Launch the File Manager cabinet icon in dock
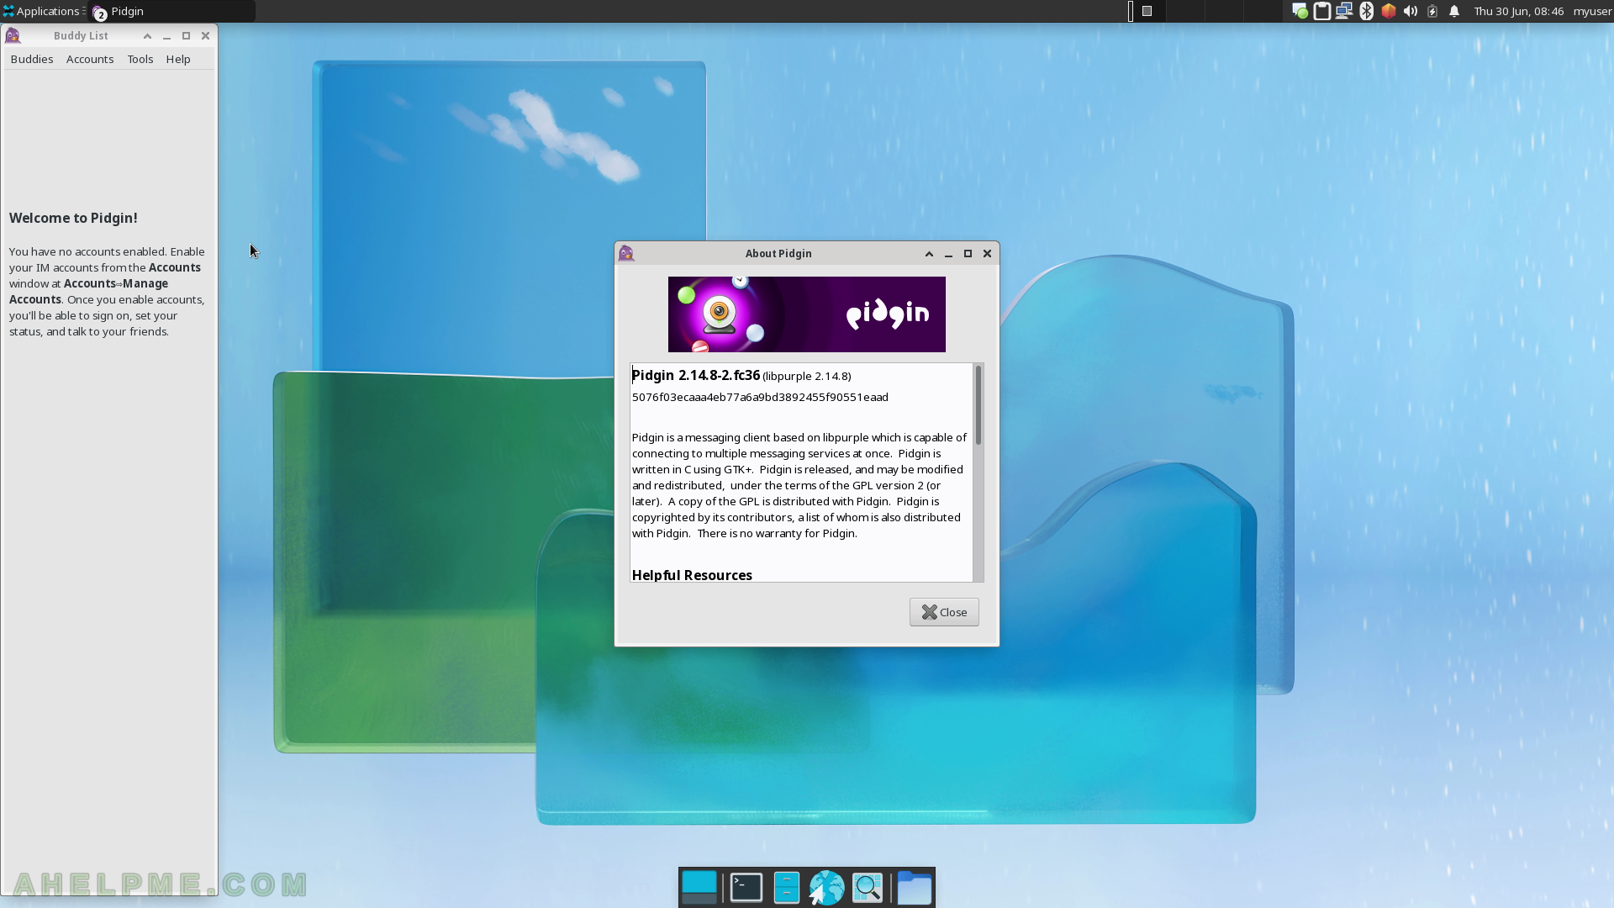 [786, 887]
